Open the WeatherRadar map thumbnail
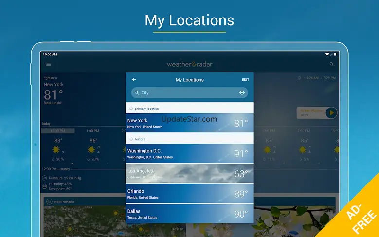This screenshot has height=237, width=379. coord(115,221)
